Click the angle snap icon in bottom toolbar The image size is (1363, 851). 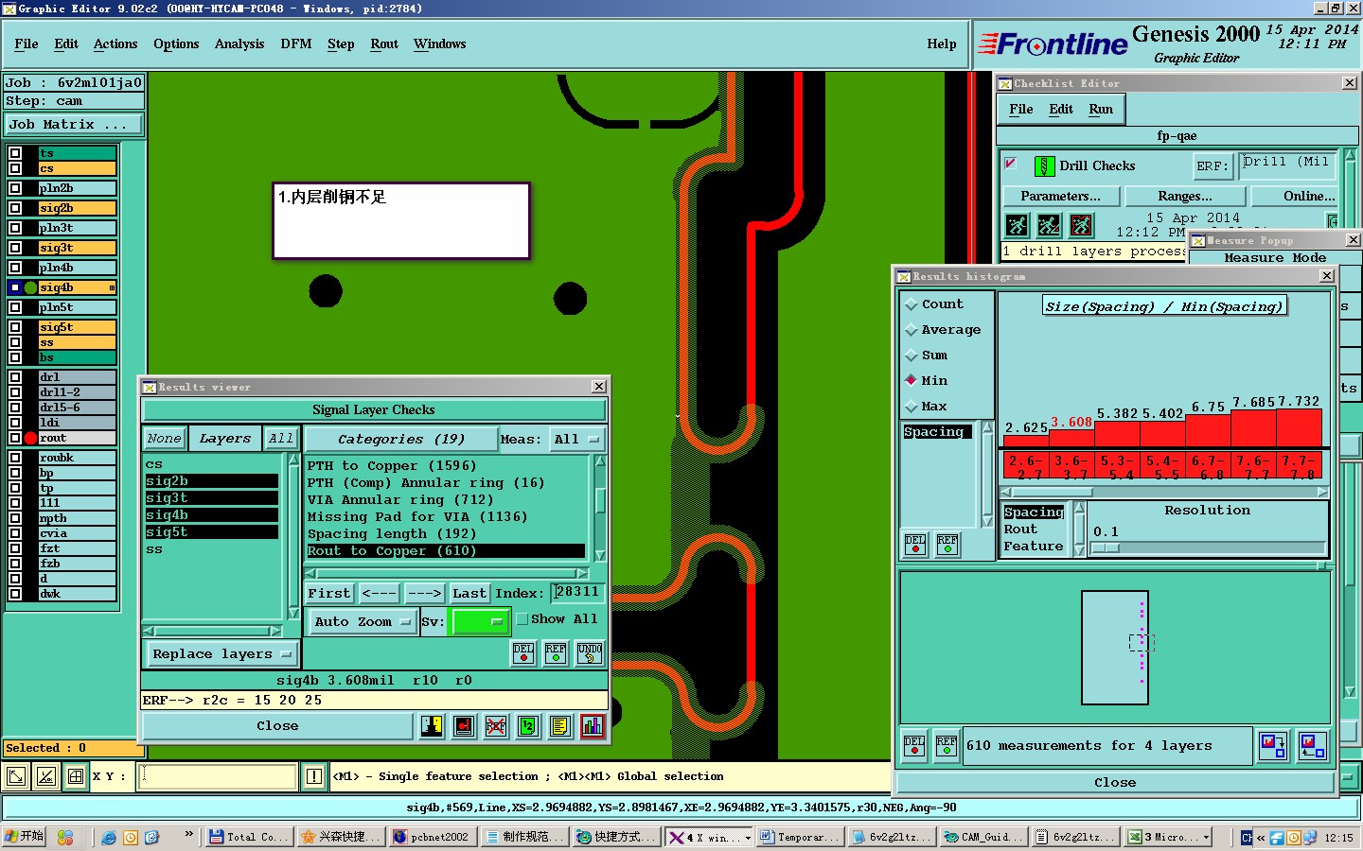coord(45,777)
